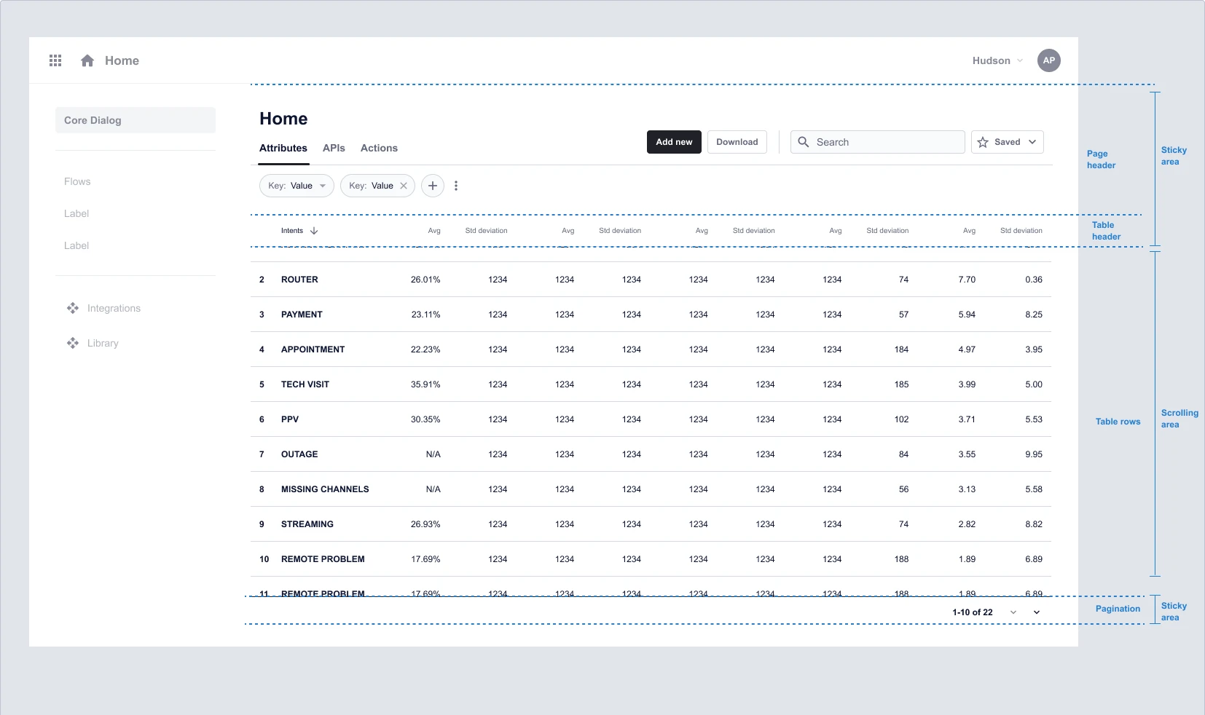Select the MISSING CHANNELS row name
Viewport: 1205px width, 715px height.
point(325,489)
